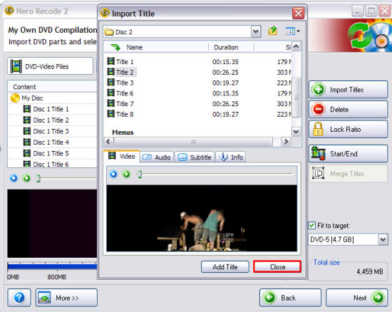The image size is (392, 312).
Task: Switch to the Video tab
Action: 122,157
